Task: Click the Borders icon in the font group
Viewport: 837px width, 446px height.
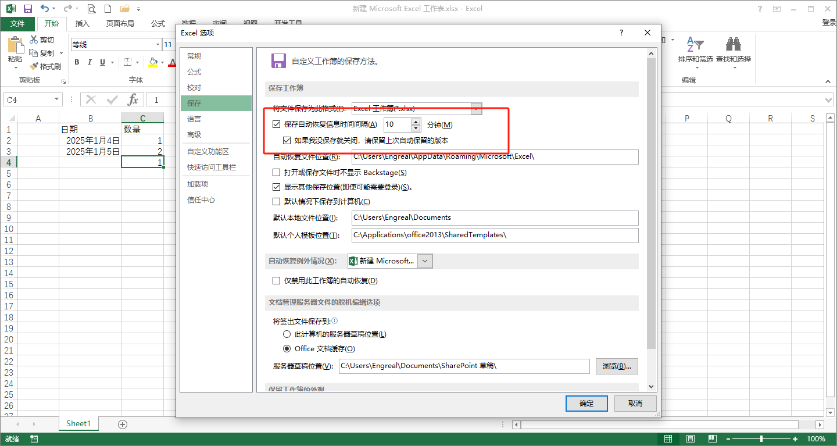Action: coord(127,62)
